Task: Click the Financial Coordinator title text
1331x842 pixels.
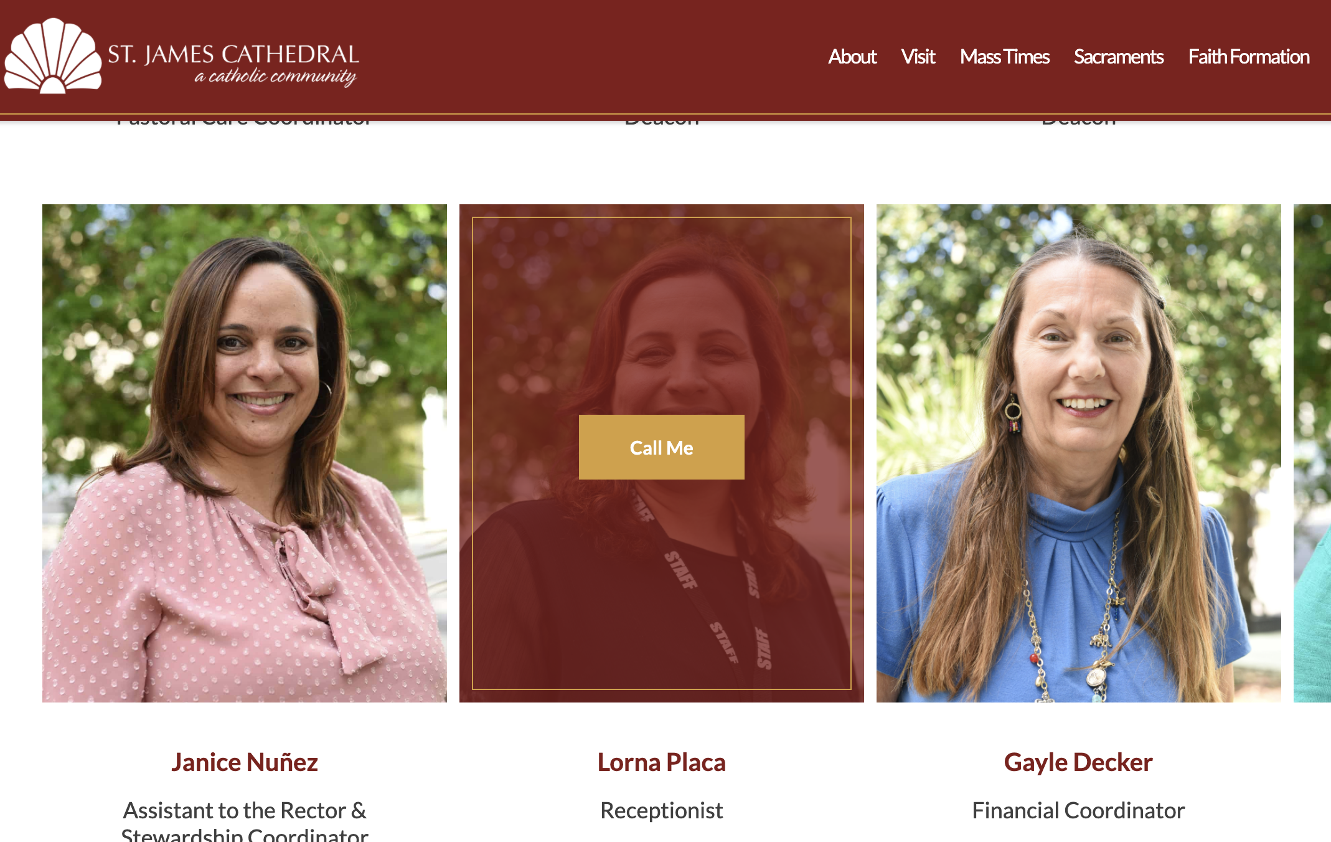Action: tap(1078, 810)
